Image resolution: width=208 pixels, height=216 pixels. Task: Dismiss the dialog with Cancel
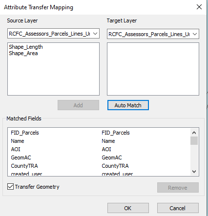click(178, 208)
